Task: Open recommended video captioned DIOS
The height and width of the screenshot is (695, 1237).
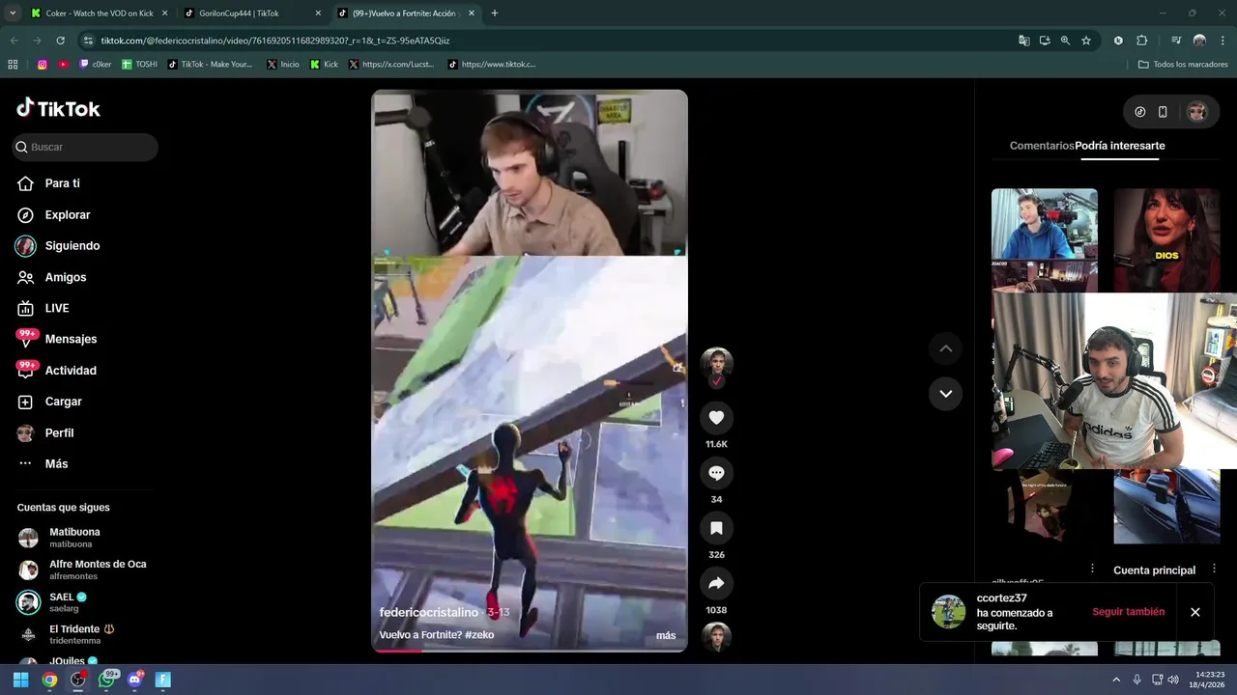Action: 1166,240
